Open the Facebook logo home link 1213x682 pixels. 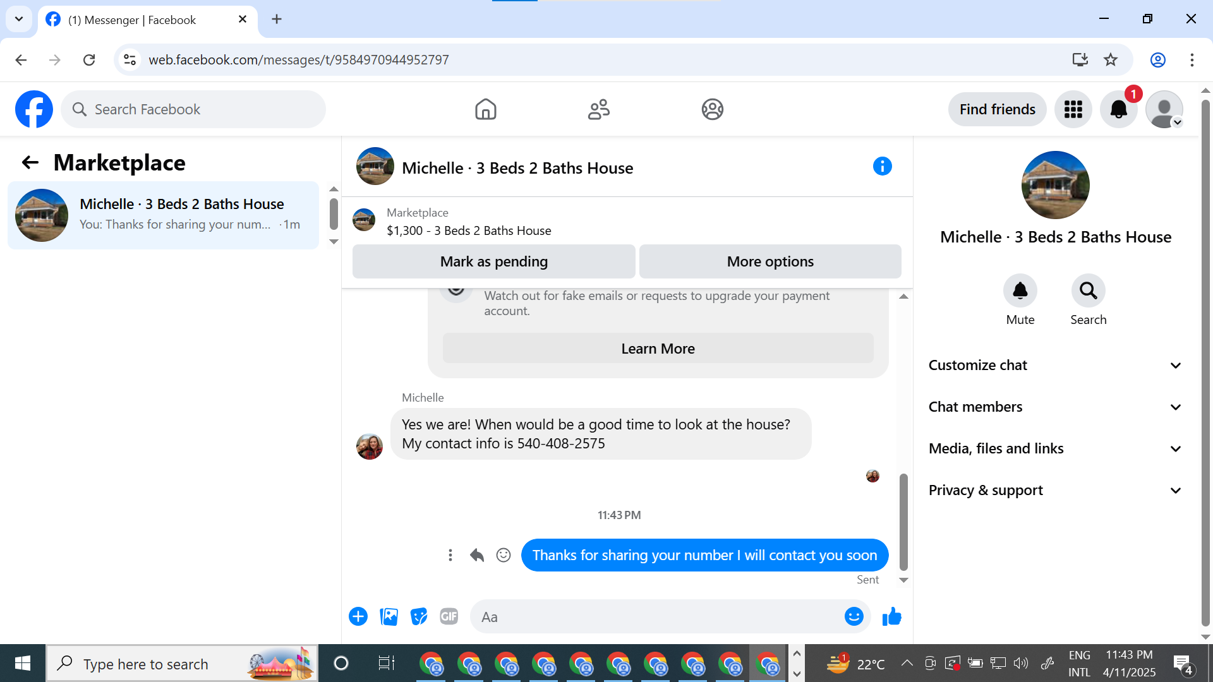point(34,109)
